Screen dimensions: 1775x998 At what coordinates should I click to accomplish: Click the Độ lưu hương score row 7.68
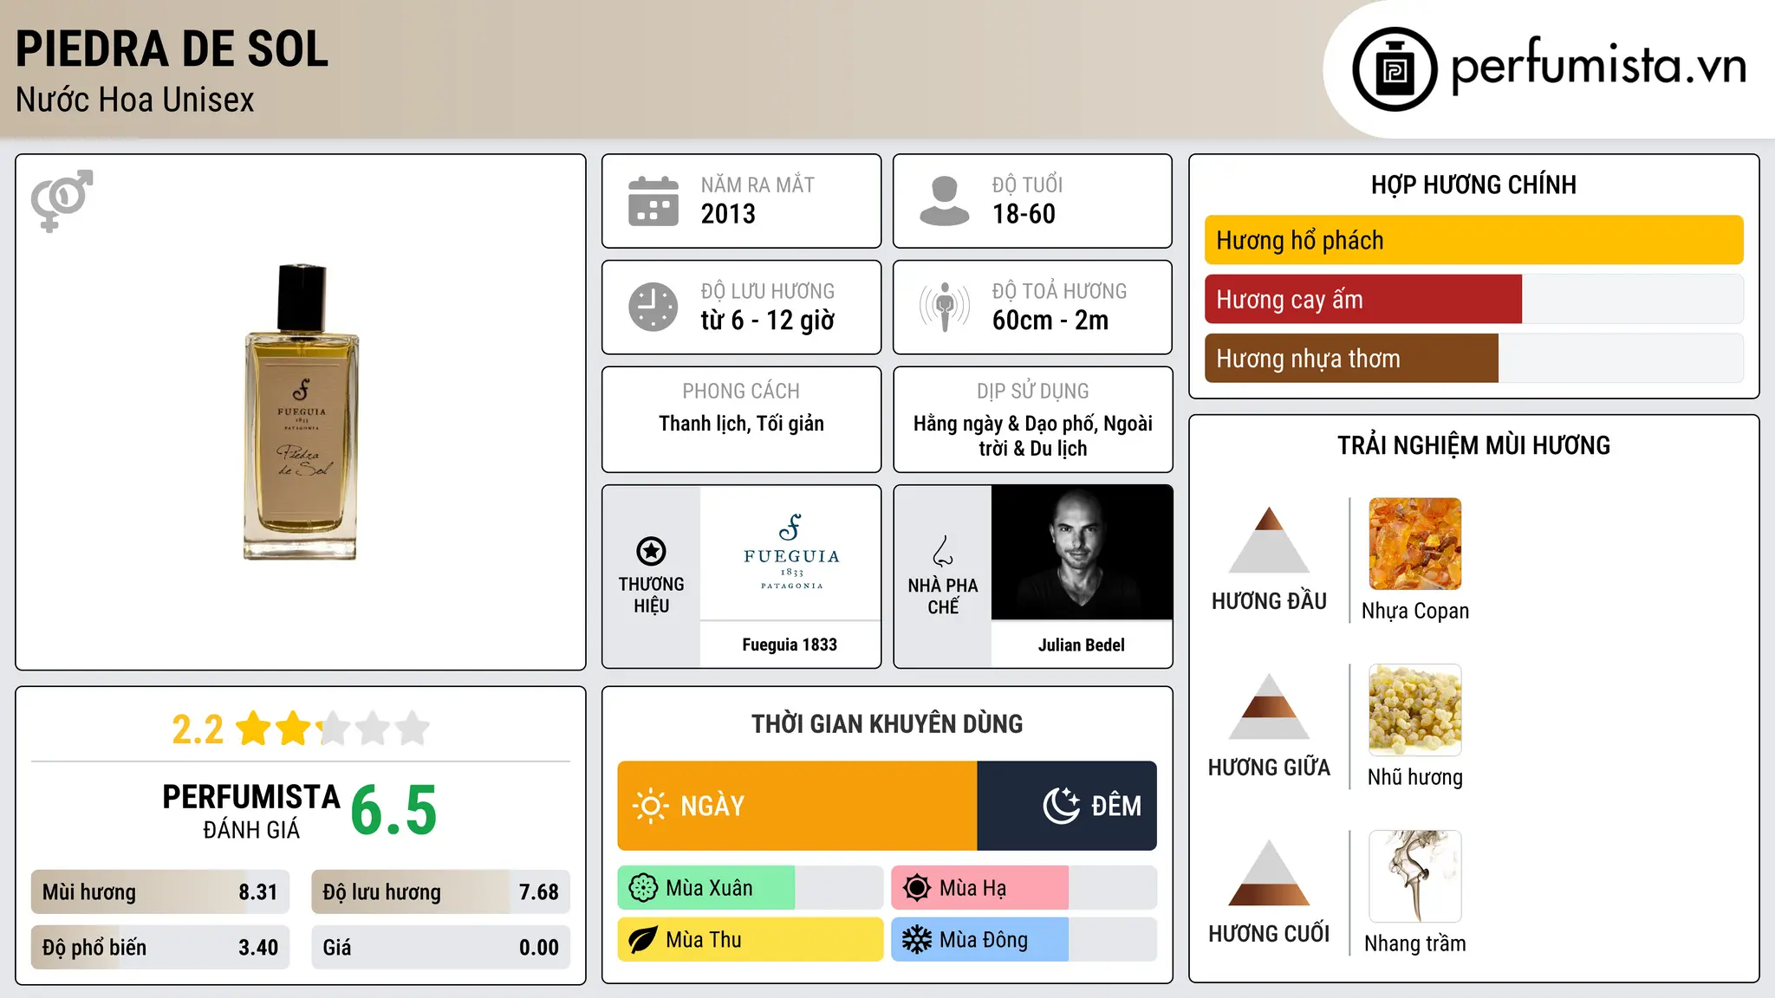coord(440,892)
